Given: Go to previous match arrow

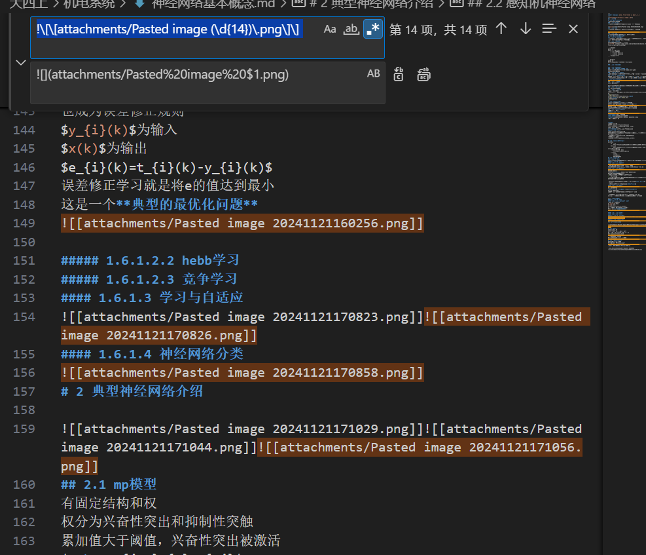Looking at the screenshot, I should 501,29.
